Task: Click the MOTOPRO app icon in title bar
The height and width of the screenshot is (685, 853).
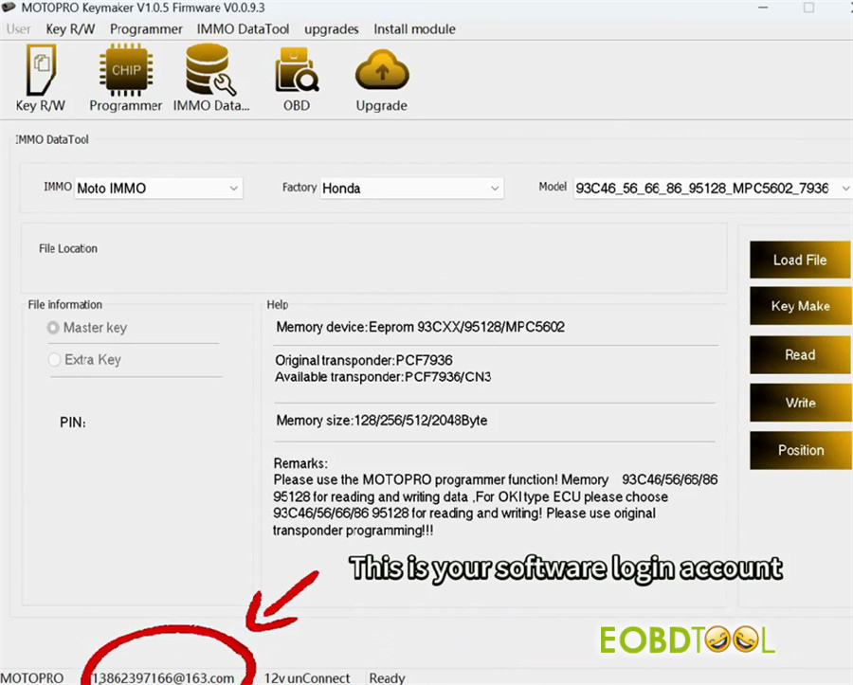Action: pos(9,8)
